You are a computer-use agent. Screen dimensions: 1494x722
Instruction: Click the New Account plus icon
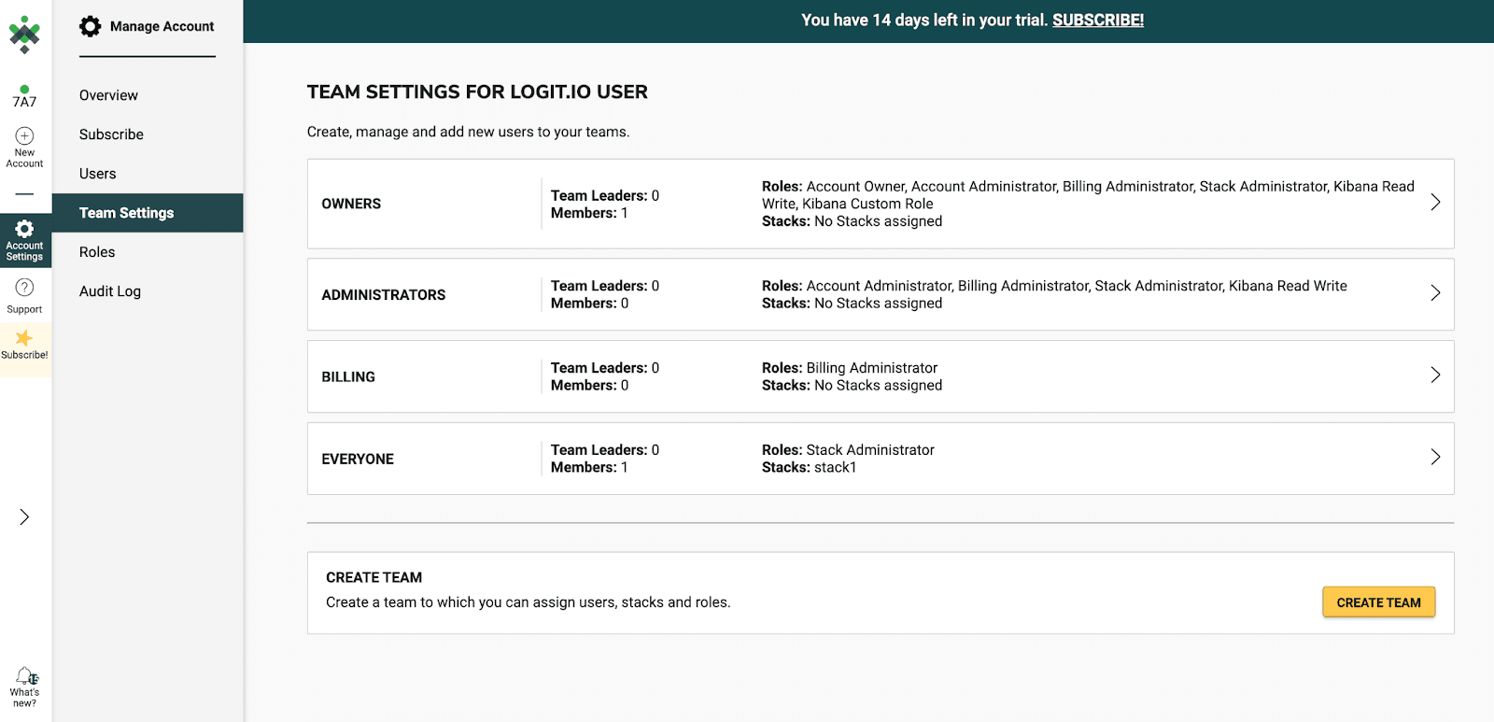pos(24,136)
